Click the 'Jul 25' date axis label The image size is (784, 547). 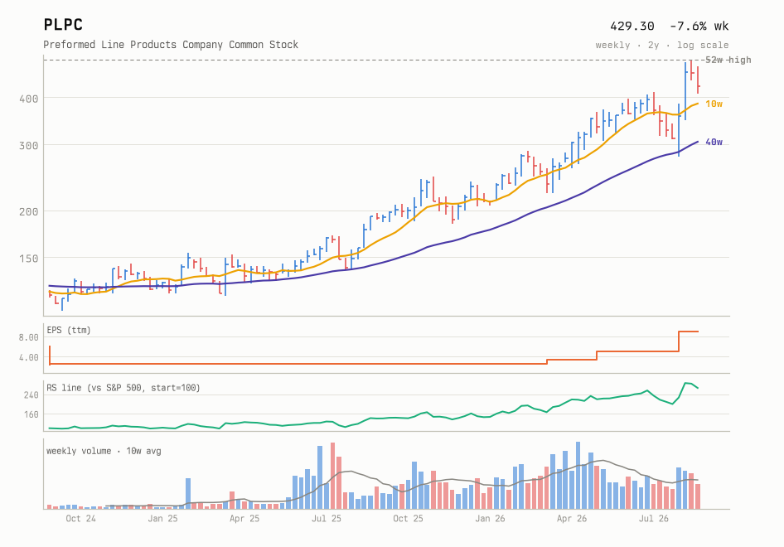tap(326, 519)
